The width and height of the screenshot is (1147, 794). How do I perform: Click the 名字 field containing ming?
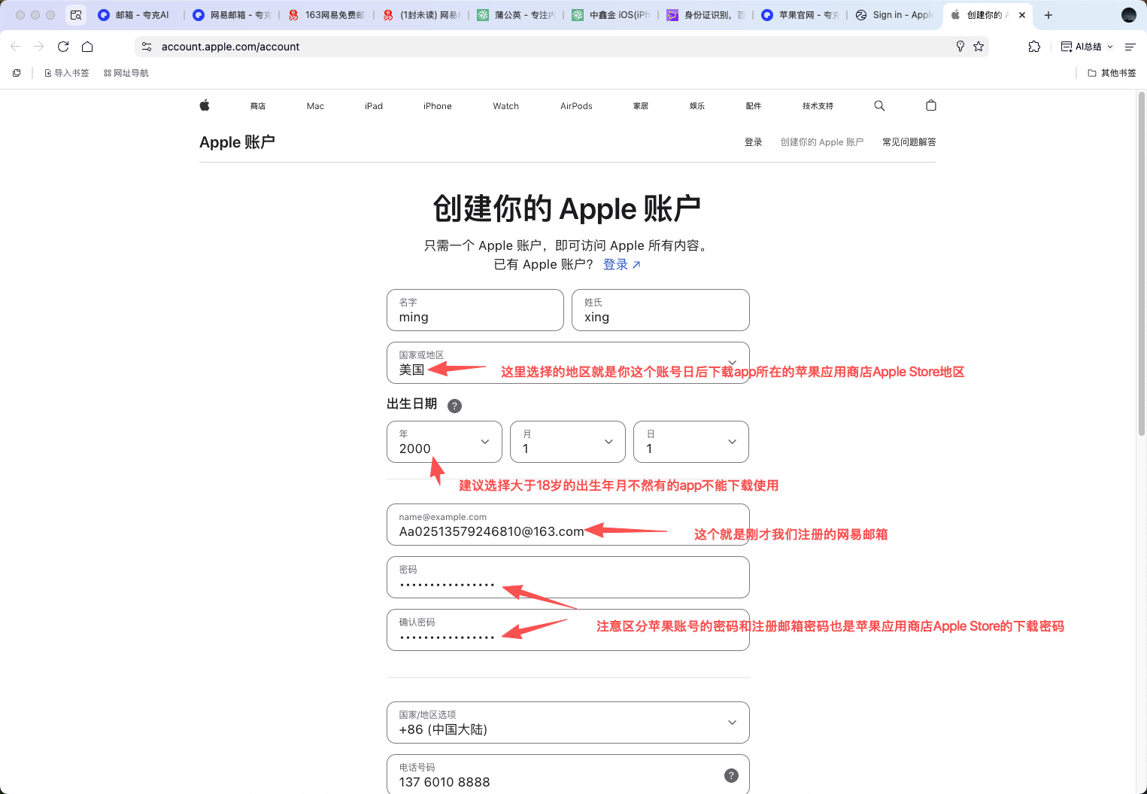(475, 310)
